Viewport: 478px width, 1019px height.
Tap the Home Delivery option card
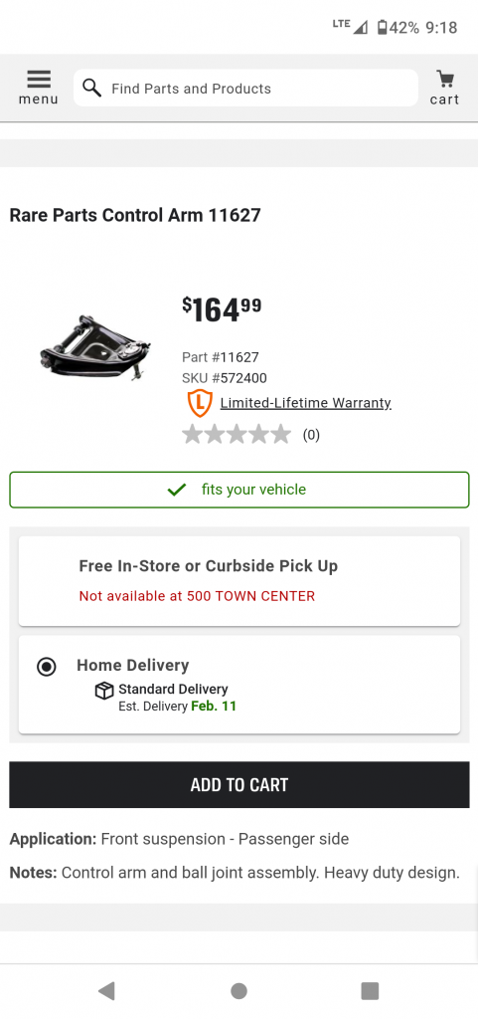(239, 685)
